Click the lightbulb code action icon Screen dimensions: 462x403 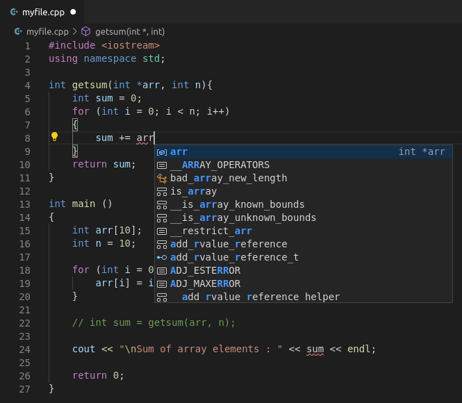pos(54,137)
